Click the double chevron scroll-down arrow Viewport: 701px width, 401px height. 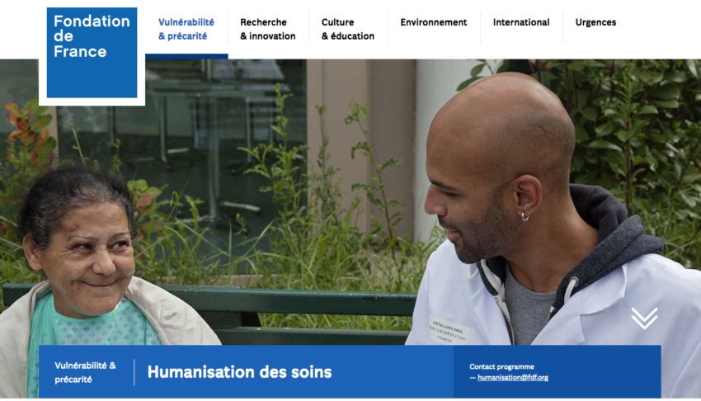coord(644,318)
